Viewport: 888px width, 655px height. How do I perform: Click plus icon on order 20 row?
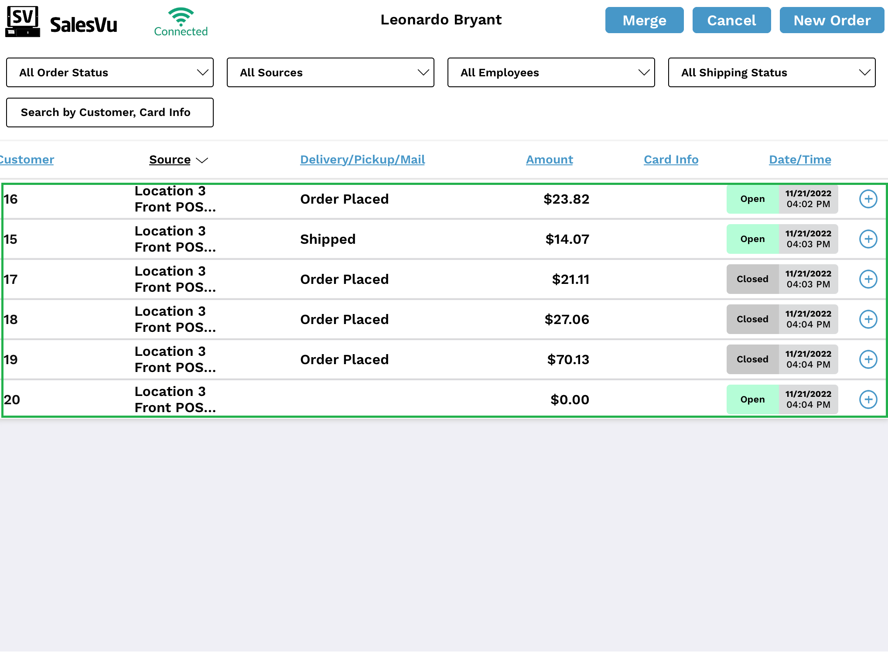pyautogui.click(x=868, y=400)
